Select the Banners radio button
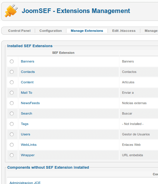This screenshot has width=158, height=184. [12, 61]
